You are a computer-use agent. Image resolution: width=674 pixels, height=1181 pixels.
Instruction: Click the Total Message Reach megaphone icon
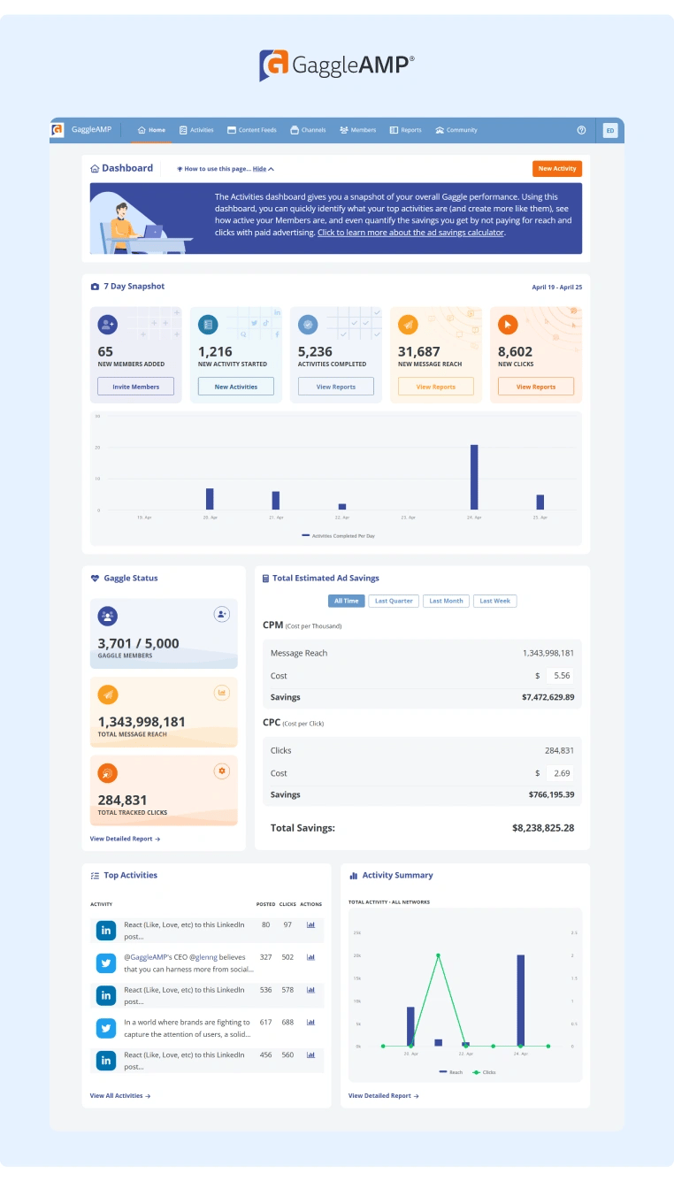coord(108,694)
